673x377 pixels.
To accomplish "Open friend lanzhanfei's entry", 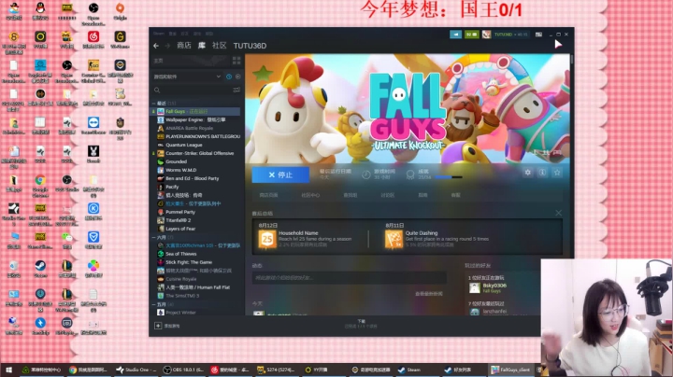I will tap(488, 312).
